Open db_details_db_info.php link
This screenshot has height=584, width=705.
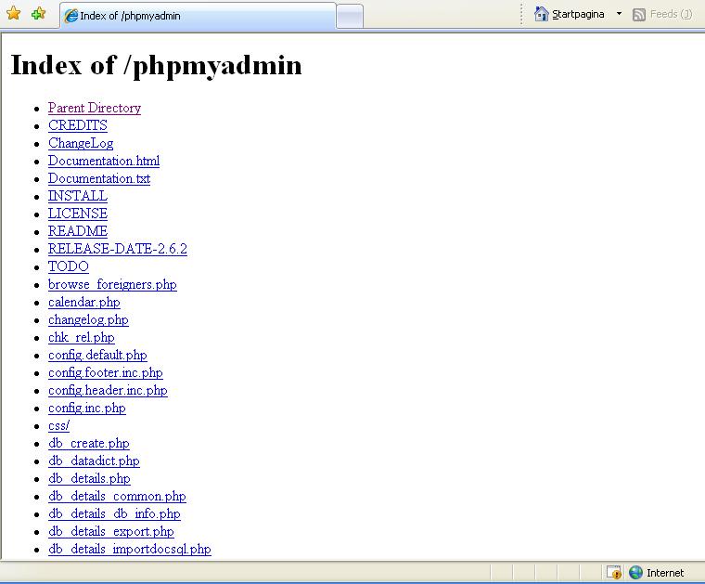pos(114,513)
